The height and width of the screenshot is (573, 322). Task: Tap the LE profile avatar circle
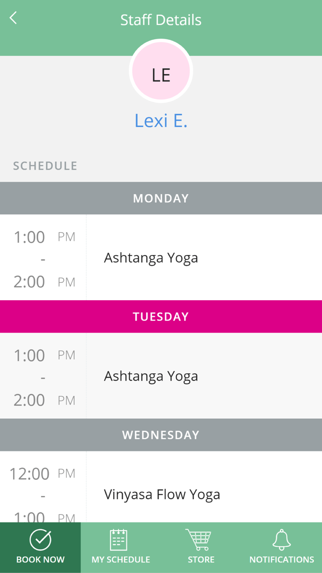point(161,71)
